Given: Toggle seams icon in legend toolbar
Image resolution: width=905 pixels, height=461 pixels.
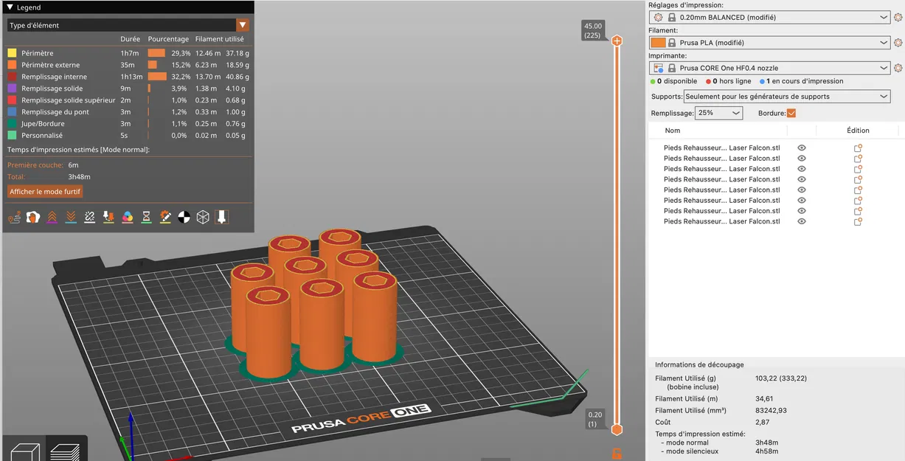Looking at the screenshot, I should 89,217.
